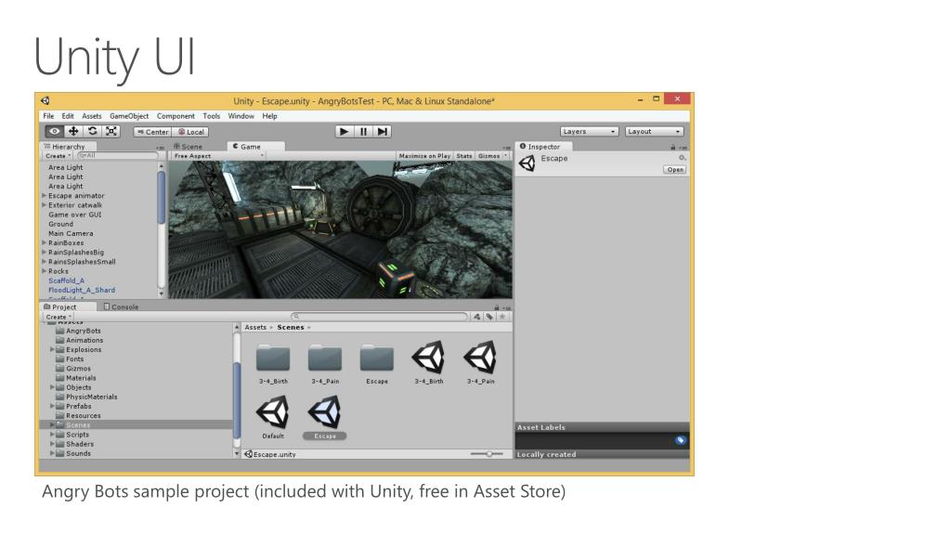Open the GameObject menu
The image size is (950, 534).
[129, 116]
